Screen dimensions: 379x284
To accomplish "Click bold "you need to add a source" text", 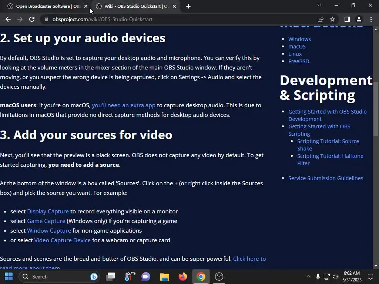I will [x=84, y=165].
